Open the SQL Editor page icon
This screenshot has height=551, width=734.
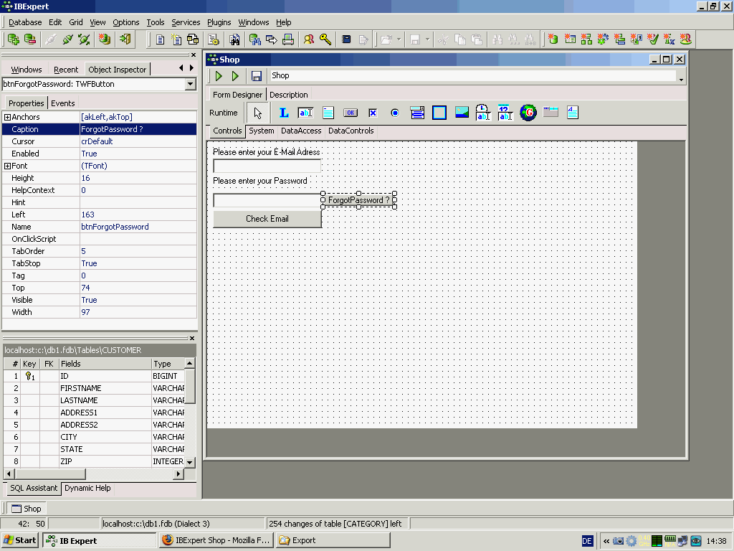coord(160,40)
